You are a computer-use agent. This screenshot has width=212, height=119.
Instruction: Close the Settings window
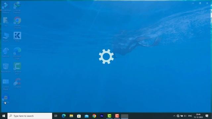click(x=207, y=3)
